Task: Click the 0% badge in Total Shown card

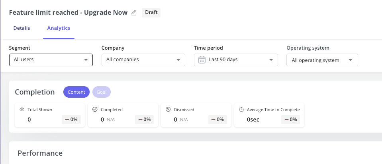Action: (x=71, y=119)
